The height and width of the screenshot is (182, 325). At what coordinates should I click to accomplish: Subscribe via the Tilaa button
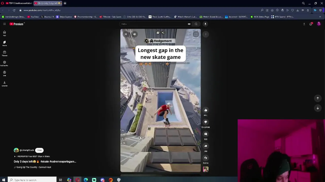39,150
